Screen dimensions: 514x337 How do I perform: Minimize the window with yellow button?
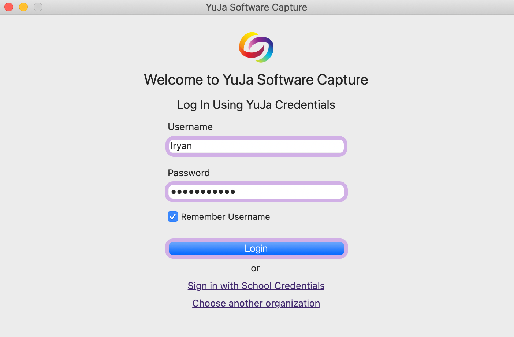[x=23, y=7]
